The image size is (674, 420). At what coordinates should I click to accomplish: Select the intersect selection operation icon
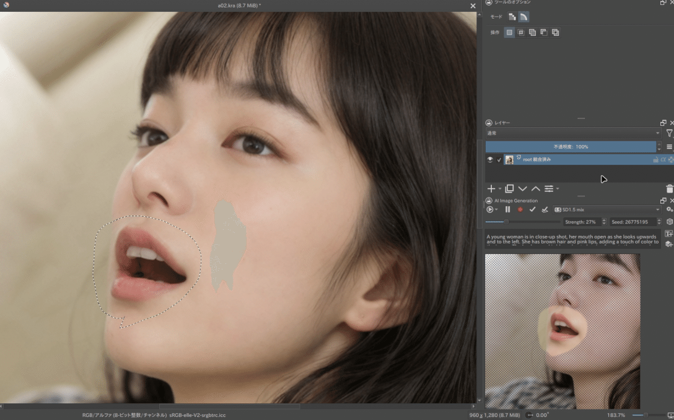[x=521, y=32]
